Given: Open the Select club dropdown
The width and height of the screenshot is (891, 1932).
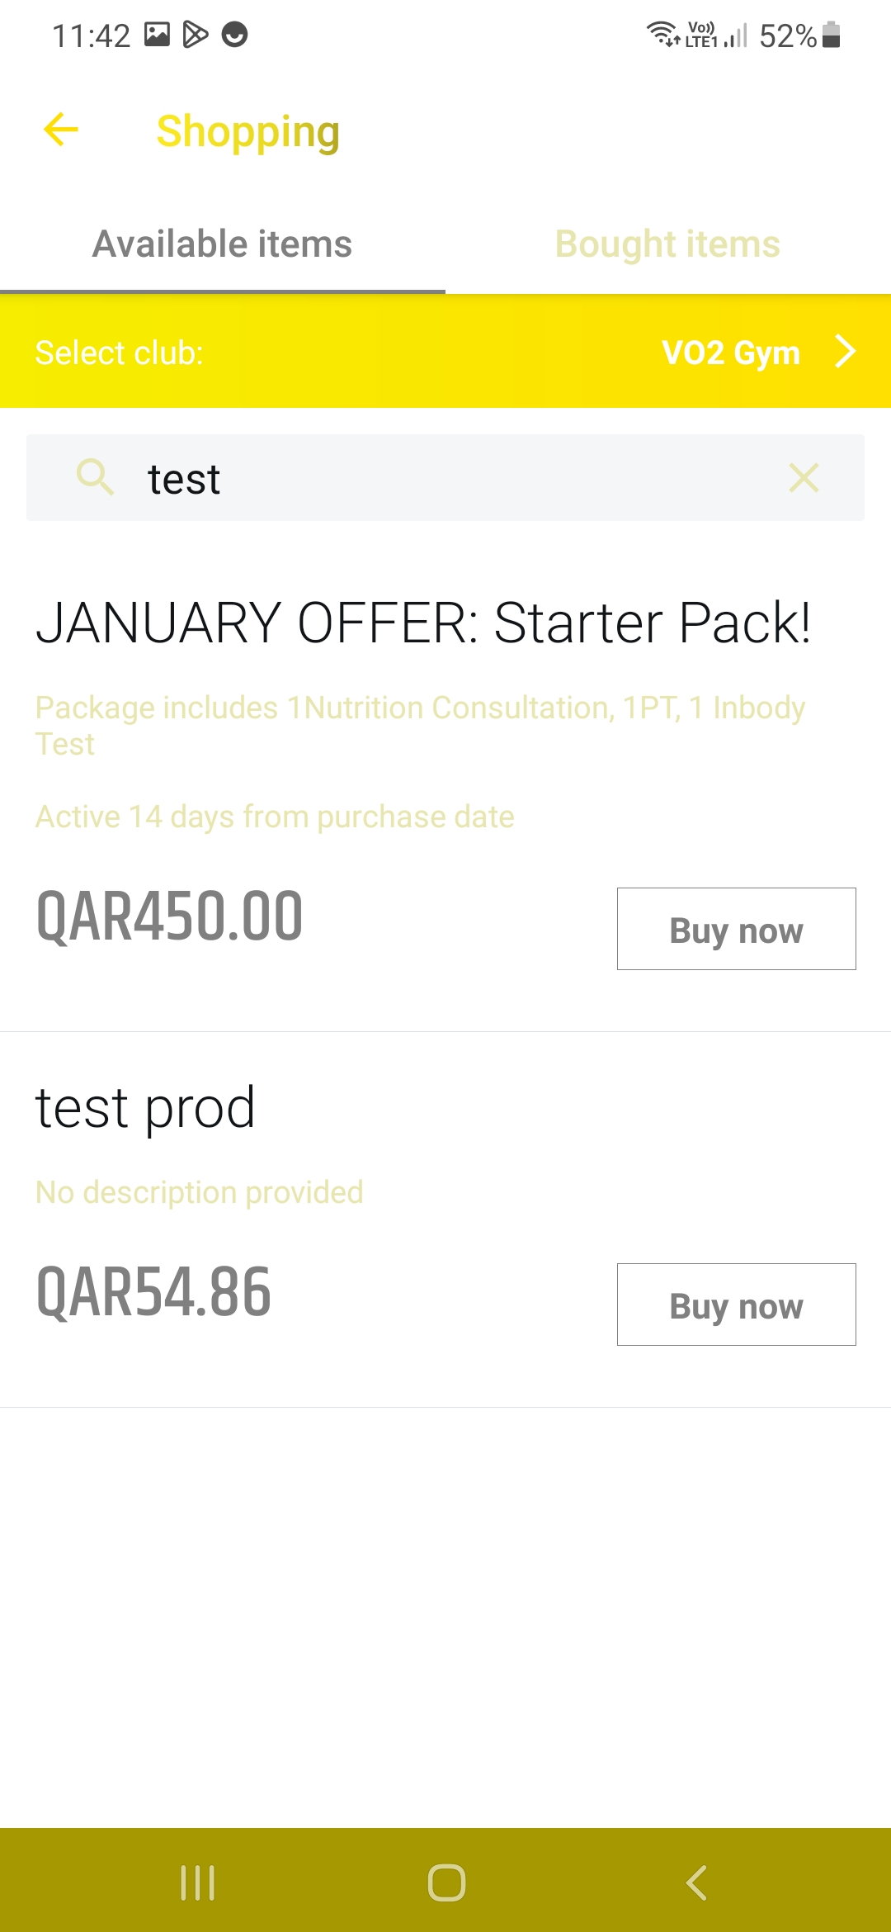Looking at the screenshot, I should [120, 353].
